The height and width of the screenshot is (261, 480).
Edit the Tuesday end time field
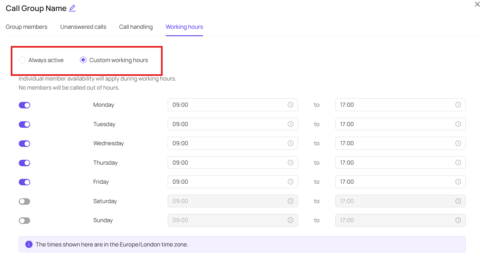pyautogui.click(x=400, y=124)
